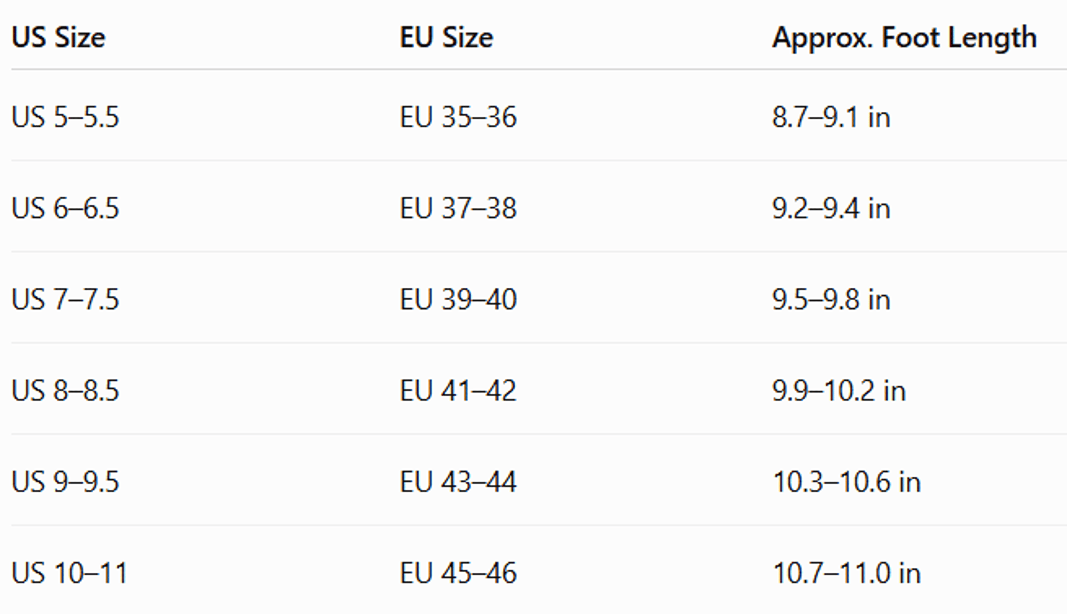Select the EU 41–42 cell
The image size is (1067, 614).
458,390
